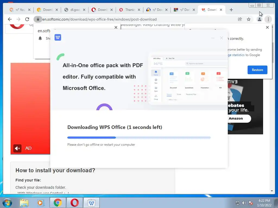Open the Chrome profile icon

pyautogui.click(x=259, y=19)
